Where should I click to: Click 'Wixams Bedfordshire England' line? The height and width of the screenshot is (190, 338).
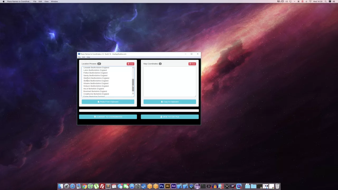(x=96, y=83)
